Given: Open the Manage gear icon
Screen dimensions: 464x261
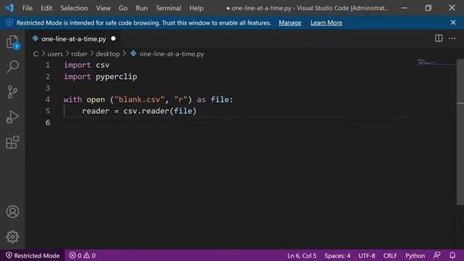Looking at the screenshot, I should [x=12, y=237].
